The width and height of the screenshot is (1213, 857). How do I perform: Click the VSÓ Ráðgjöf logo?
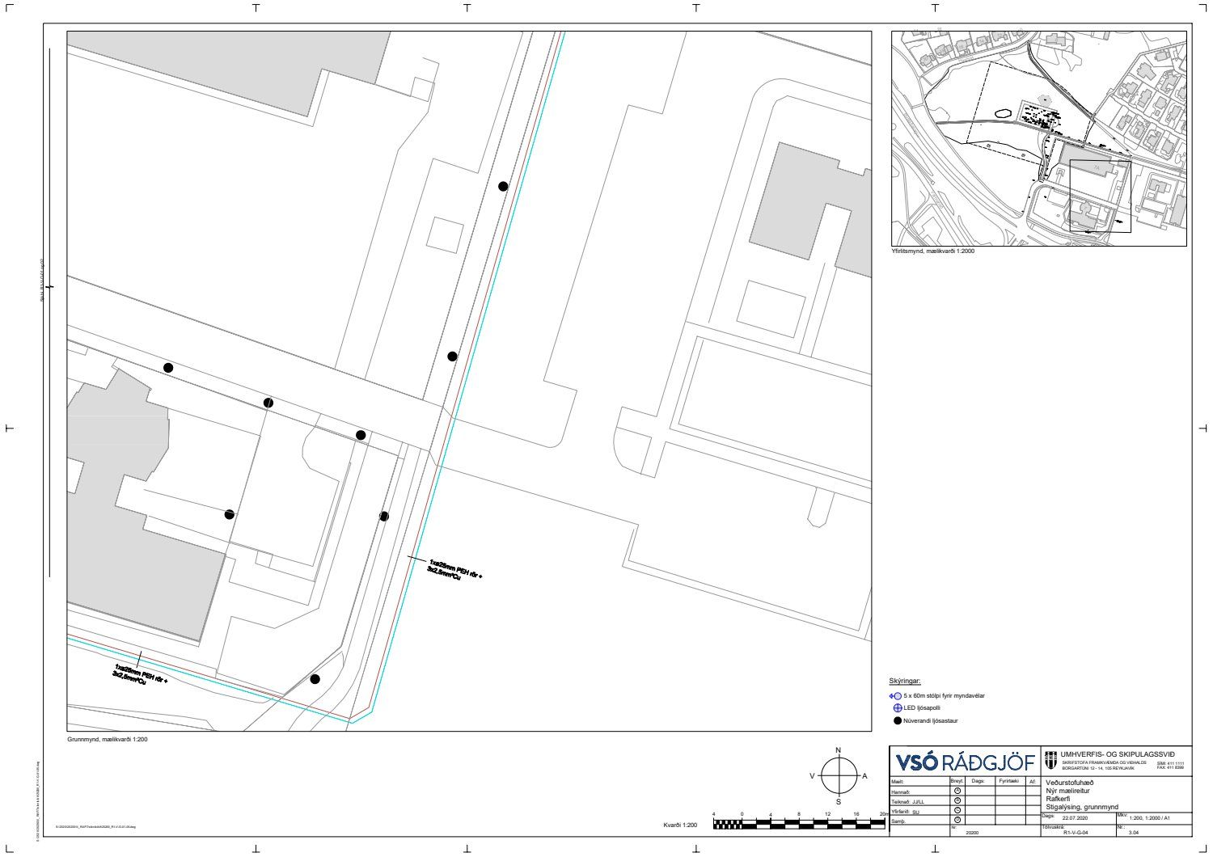point(965,762)
